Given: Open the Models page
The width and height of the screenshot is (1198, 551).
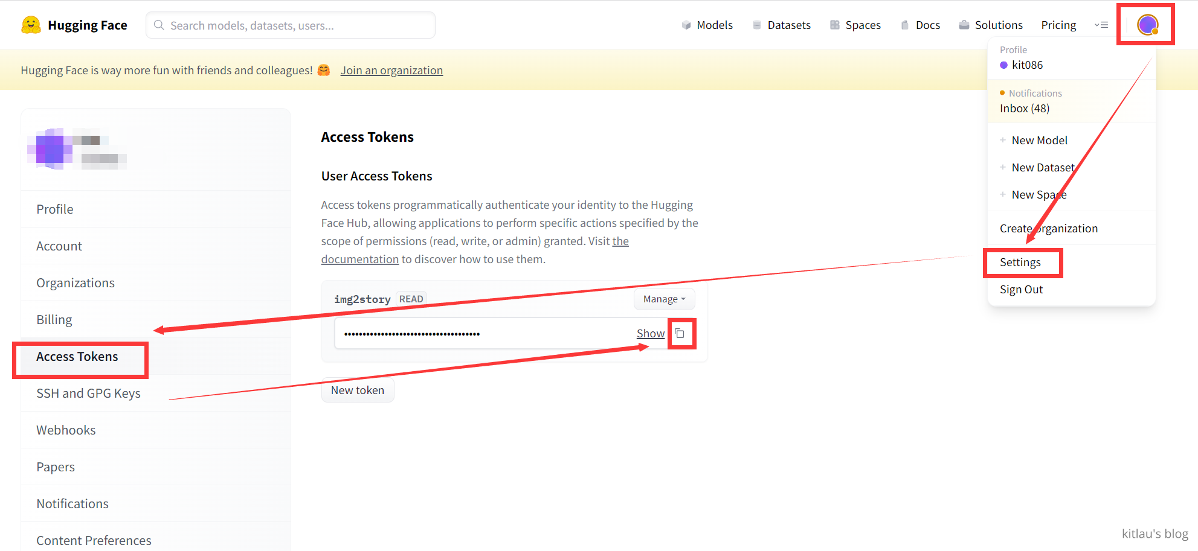Looking at the screenshot, I should coord(707,25).
